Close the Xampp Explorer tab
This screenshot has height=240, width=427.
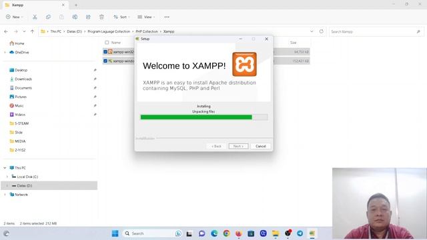[x=63, y=5]
